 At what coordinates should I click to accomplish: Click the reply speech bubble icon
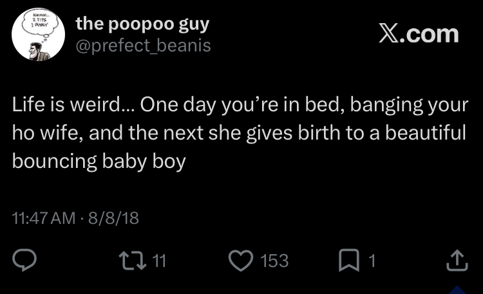click(x=24, y=260)
